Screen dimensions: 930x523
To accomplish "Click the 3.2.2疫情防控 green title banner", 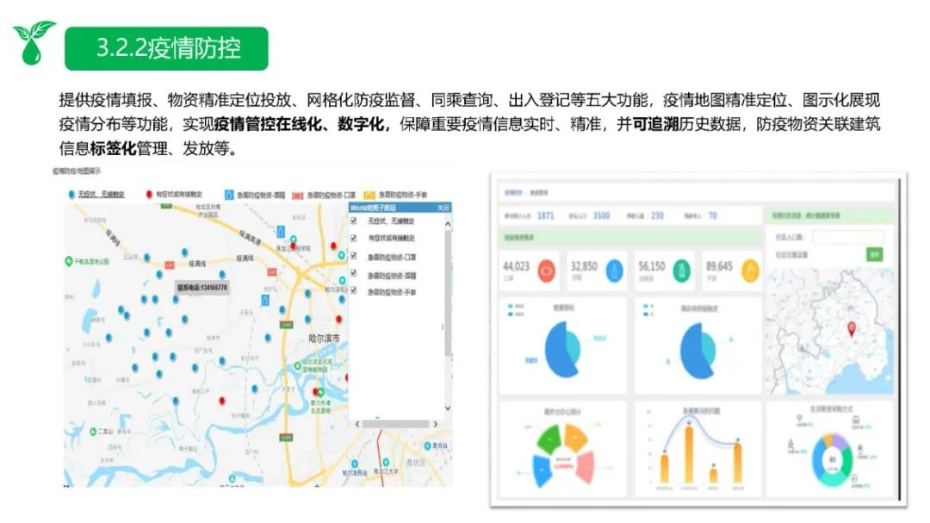I will click(167, 48).
